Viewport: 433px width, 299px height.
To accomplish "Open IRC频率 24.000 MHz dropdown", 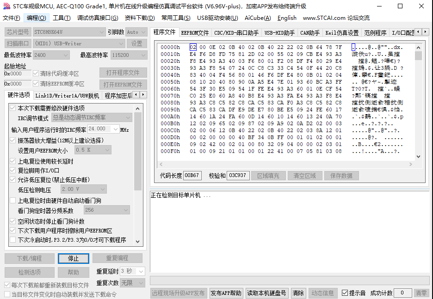I will pyautogui.click(x=103, y=129).
